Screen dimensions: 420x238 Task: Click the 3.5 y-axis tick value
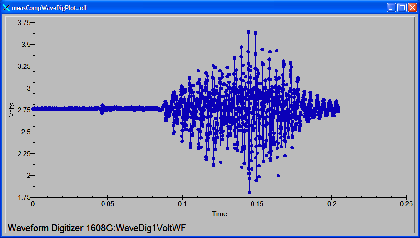point(26,44)
